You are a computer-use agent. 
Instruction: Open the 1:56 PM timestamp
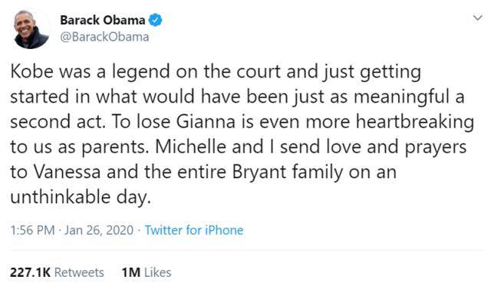(x=32, y=230)
